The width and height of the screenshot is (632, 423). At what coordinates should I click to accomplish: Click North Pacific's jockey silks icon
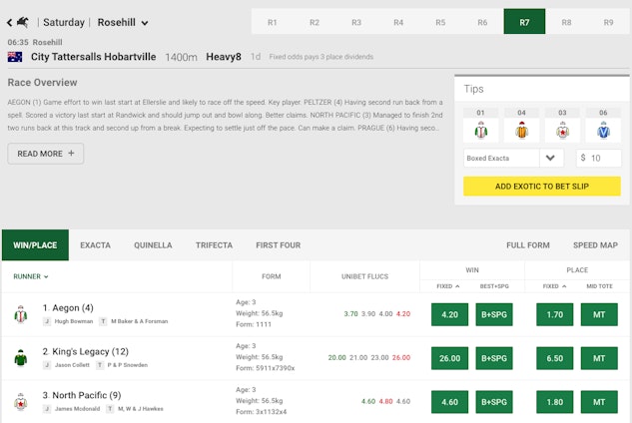20,401
